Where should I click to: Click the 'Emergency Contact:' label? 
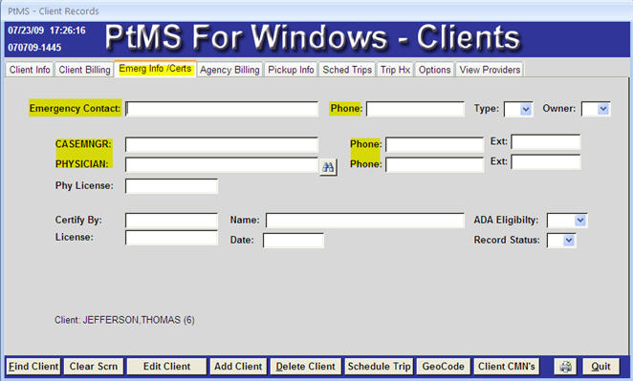click(75, 109)
